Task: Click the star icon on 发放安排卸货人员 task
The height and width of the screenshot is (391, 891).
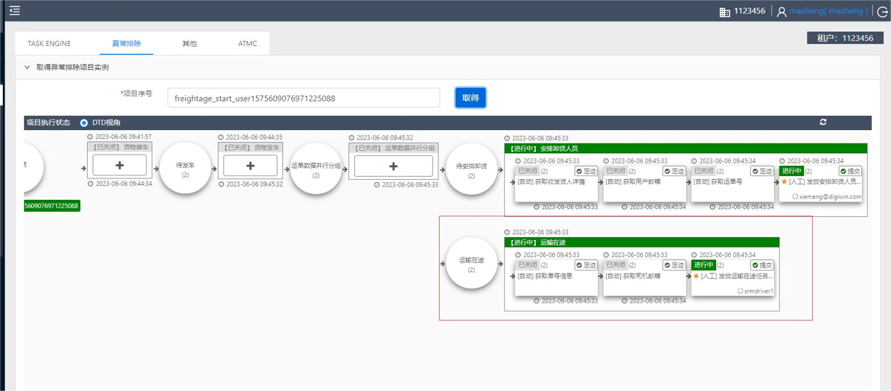Action: click(784, 181)
